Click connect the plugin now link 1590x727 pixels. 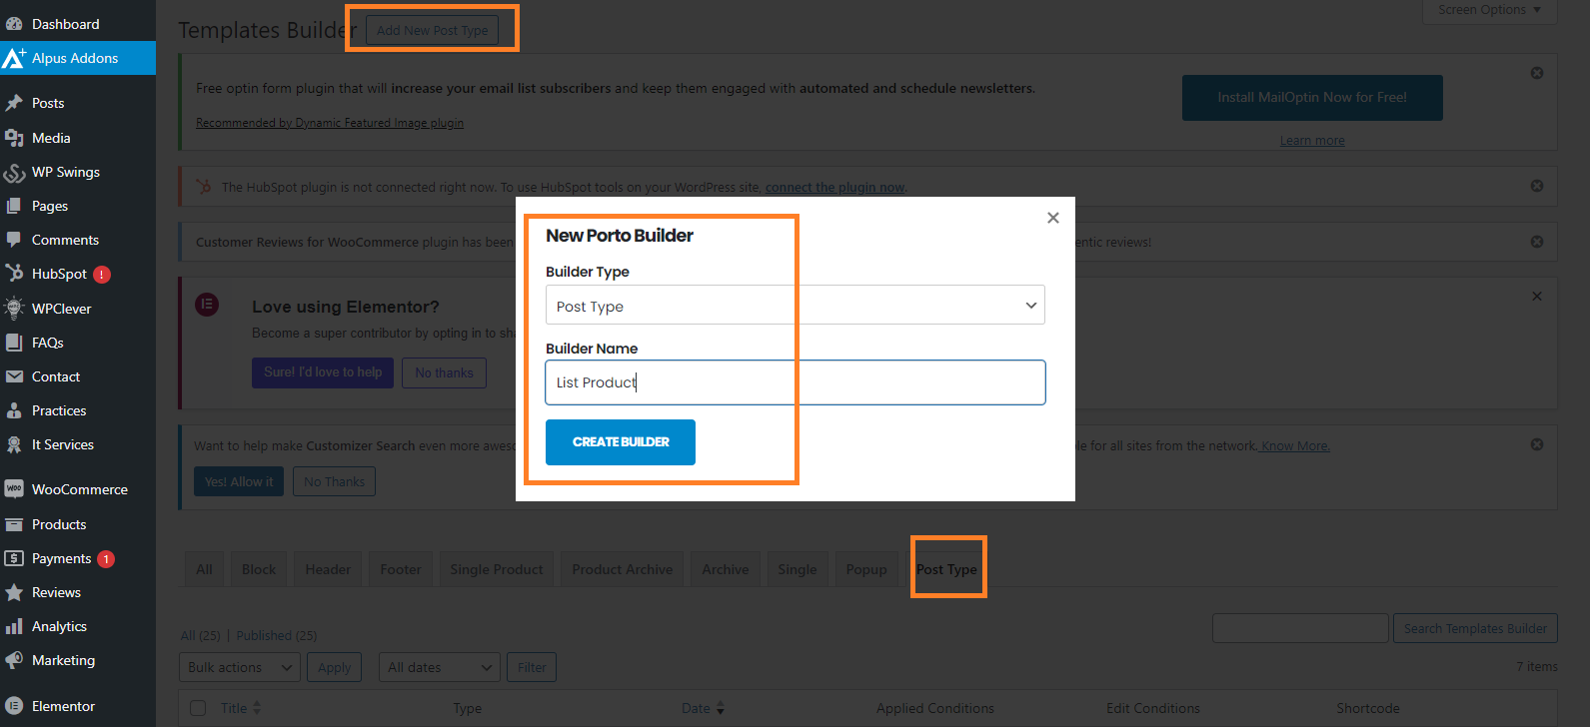[835, 187]
